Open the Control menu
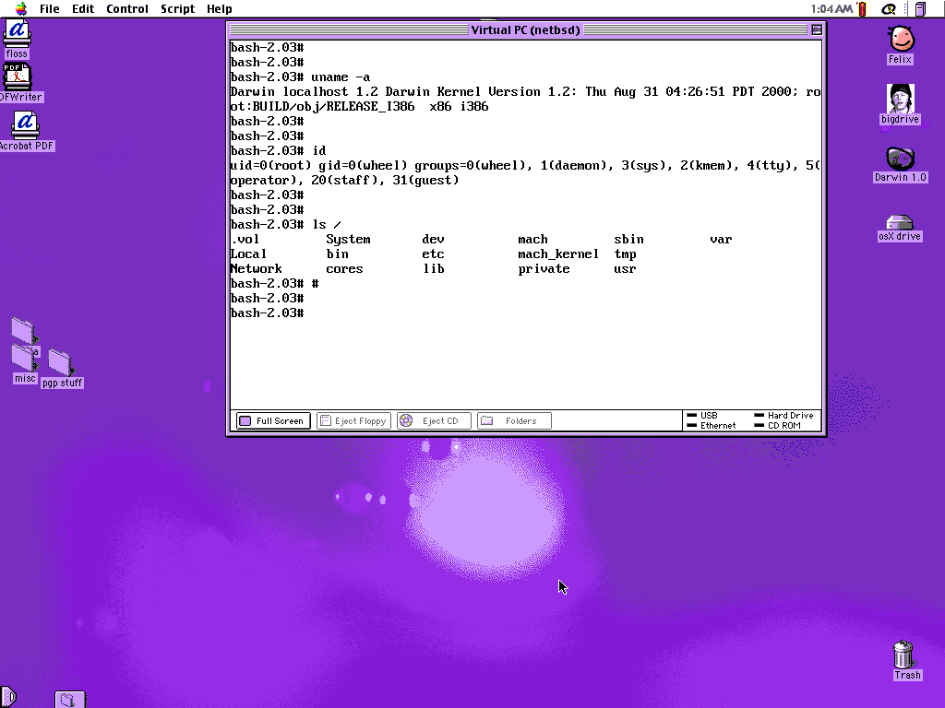Image resolution: width=945 pixels, height=708 pixels. click(127, 8)
